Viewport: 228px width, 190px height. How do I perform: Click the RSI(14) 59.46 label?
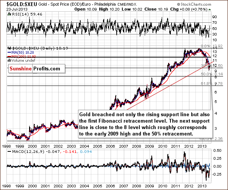(x=27, y=14)
